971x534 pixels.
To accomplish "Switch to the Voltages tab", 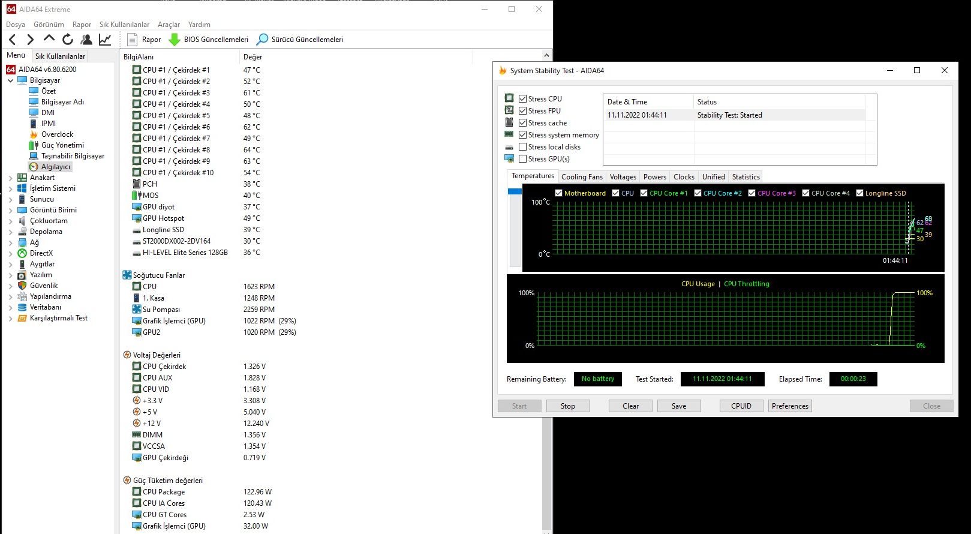I will tap(623, 177).
